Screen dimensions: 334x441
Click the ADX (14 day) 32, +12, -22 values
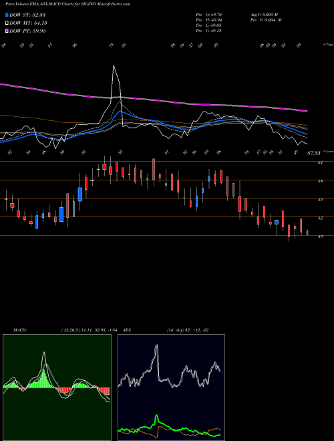[x=188, y=330]
